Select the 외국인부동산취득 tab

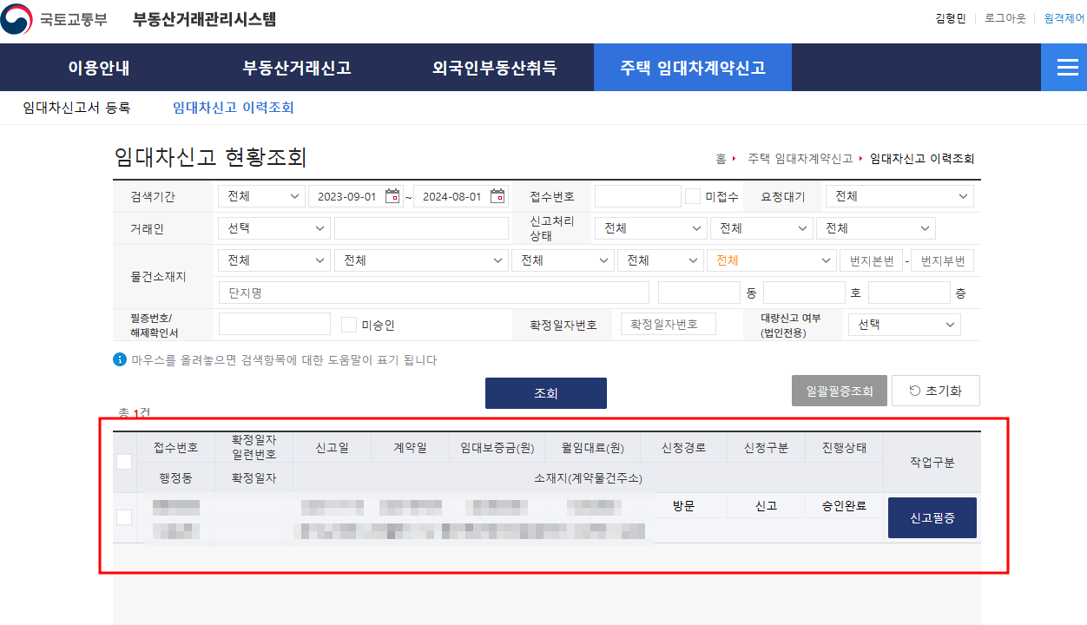click(487, 67)
